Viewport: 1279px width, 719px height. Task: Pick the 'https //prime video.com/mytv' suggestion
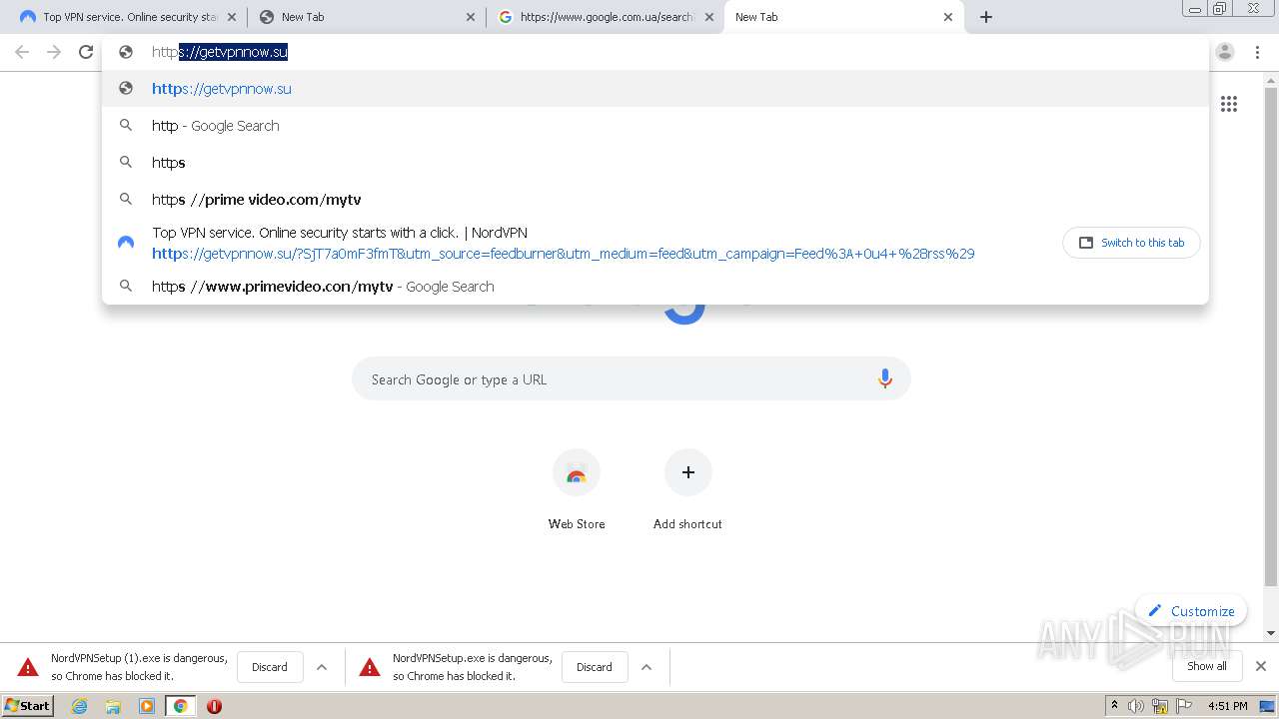tap(655, 200)
